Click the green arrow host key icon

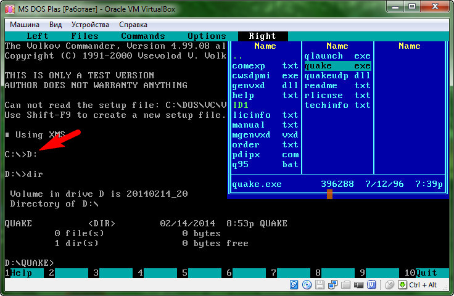(x=402, y=285)
